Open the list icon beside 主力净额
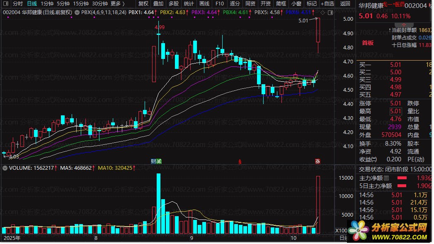Screen dimensions: 434x244 387,178
